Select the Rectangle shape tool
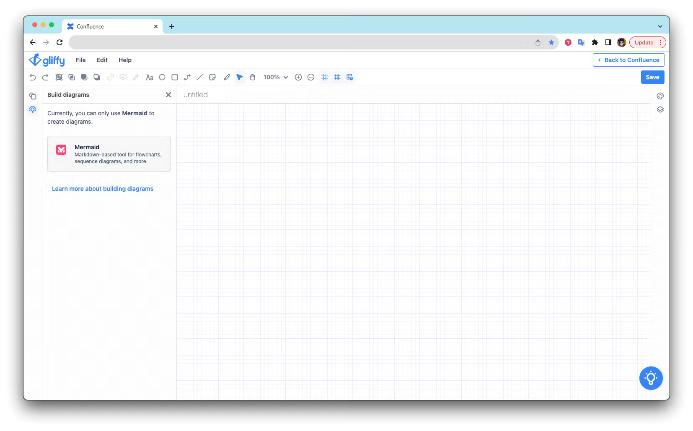693x431 pixels. point(175,77)
